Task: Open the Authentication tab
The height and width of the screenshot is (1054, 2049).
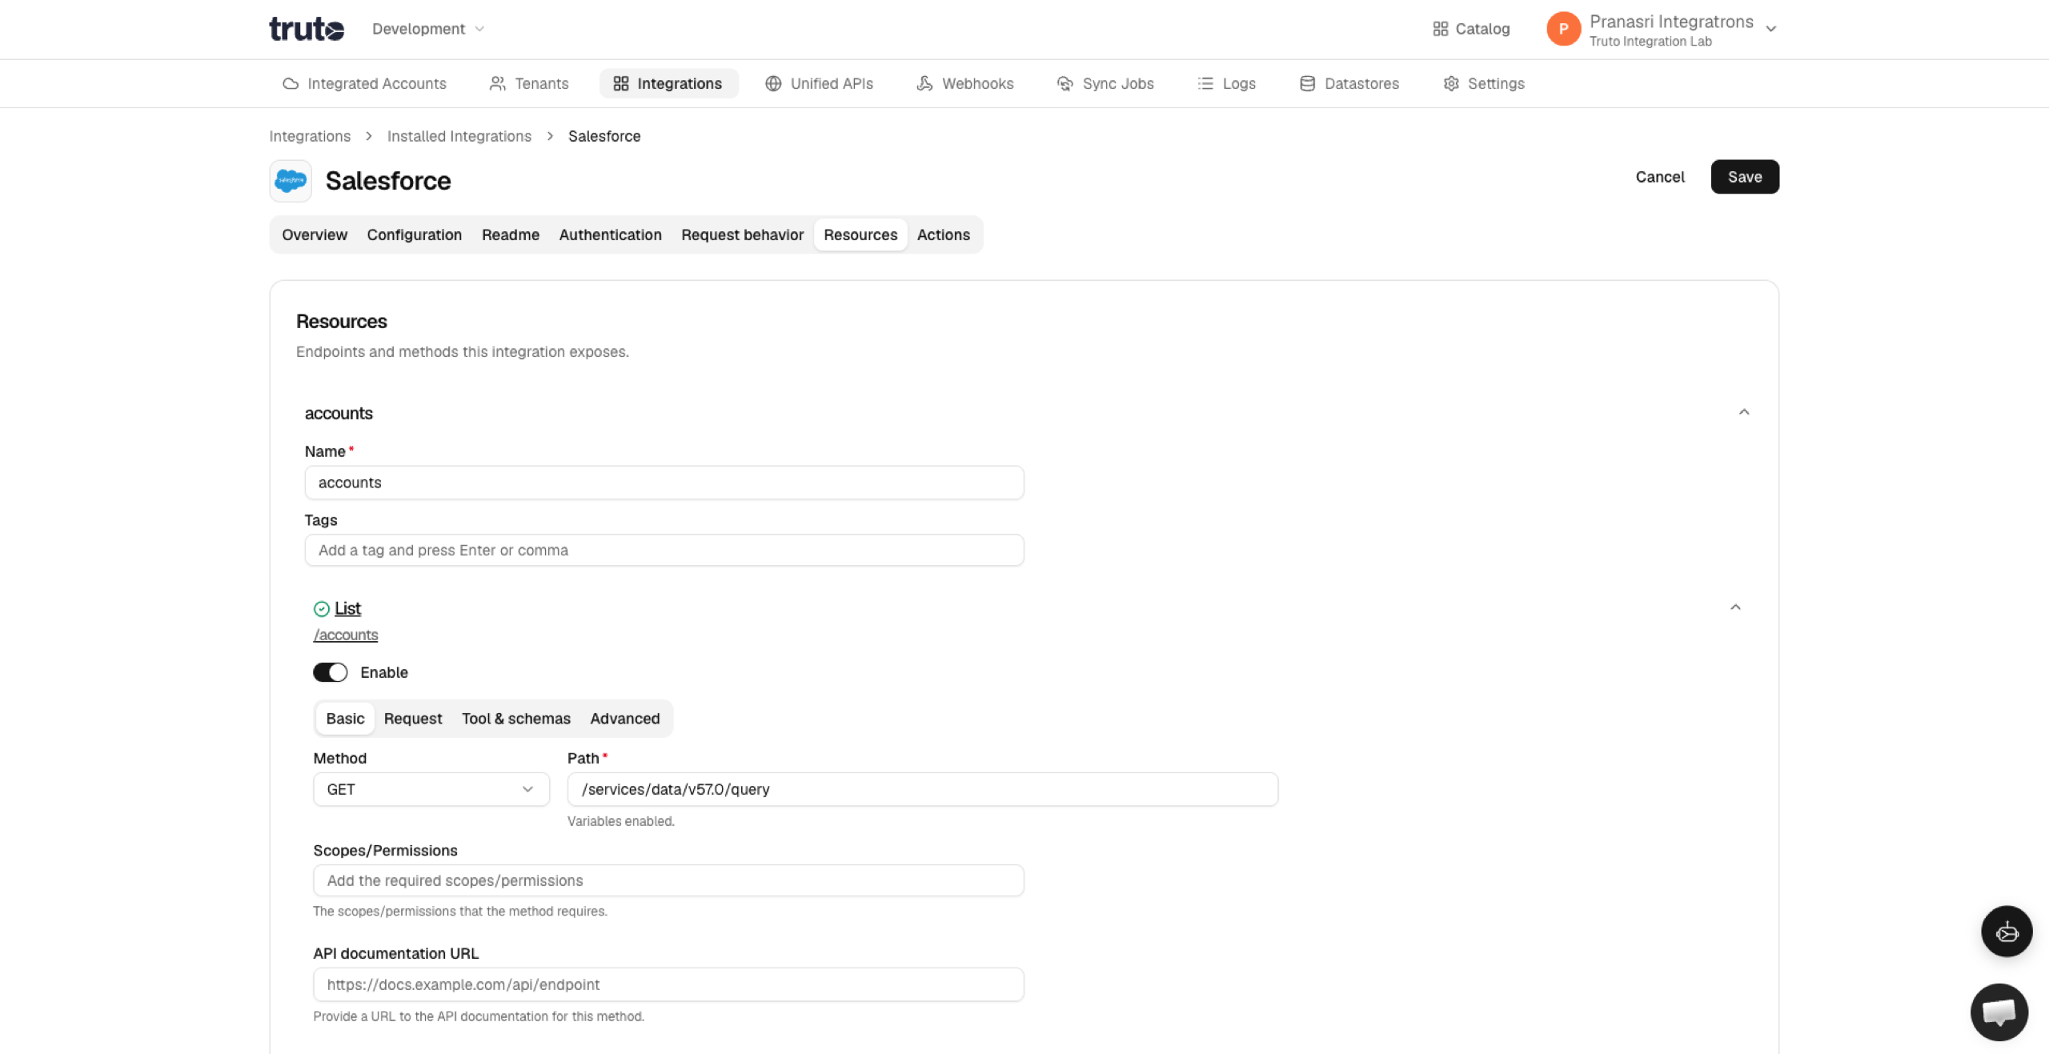Action: [x=611, y=234]
